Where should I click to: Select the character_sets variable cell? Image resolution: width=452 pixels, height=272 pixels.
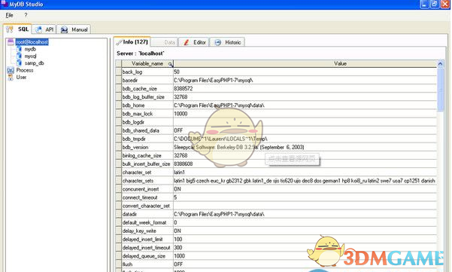click(147, 181)
